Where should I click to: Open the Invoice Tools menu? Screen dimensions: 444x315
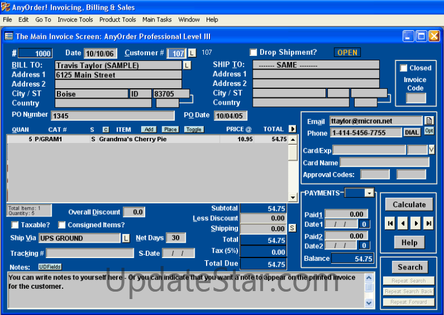coord(75,19)
